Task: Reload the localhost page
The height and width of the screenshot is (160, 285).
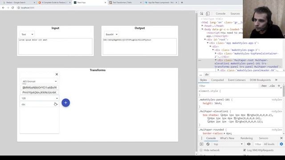Action: 13,8
